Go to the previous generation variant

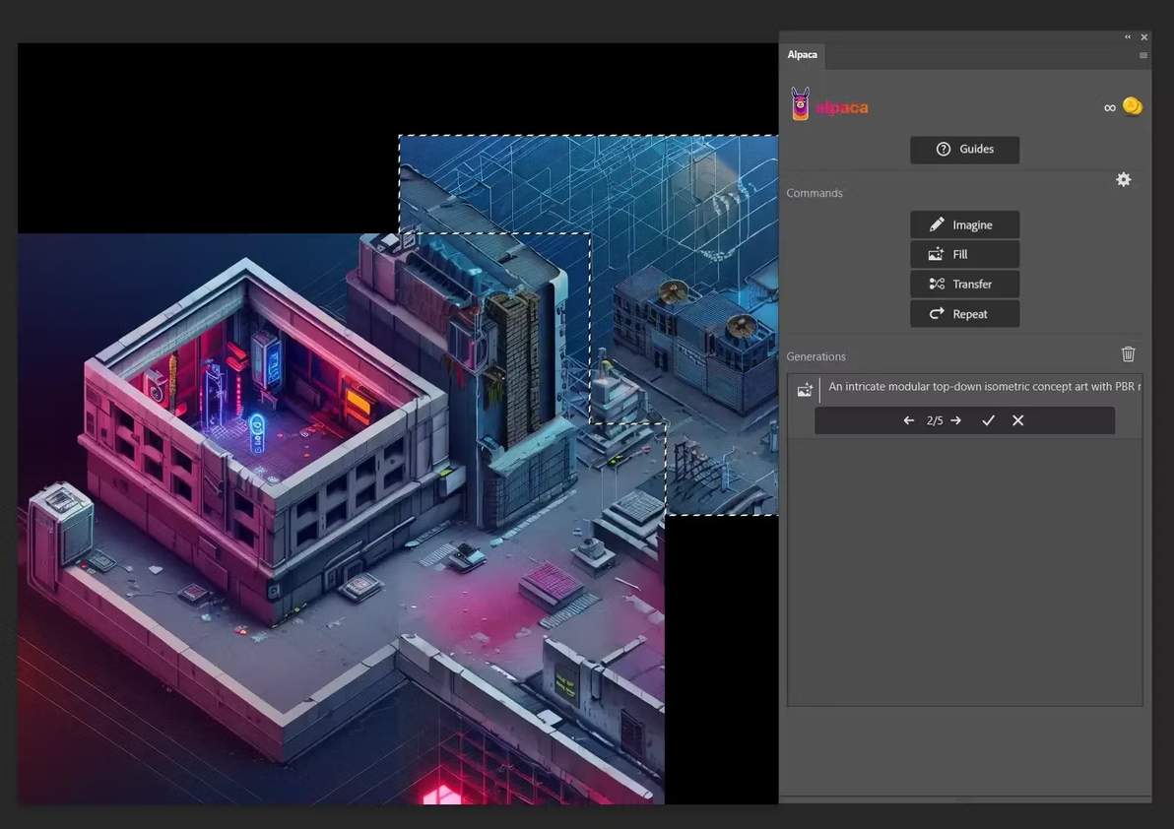[x=908, y=420]
